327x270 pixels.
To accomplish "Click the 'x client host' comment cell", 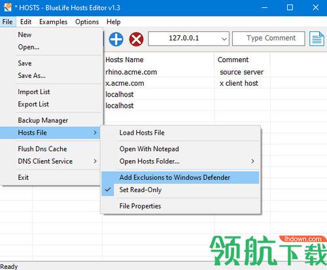I will 239,83.
